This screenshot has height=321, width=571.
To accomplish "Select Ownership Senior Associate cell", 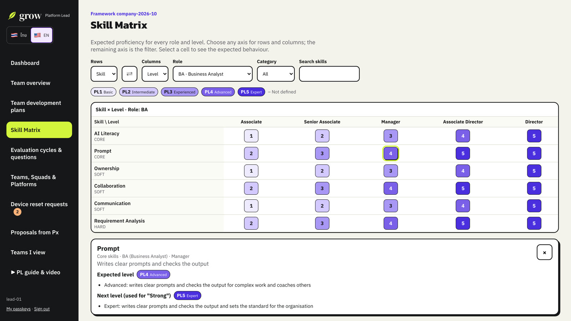I will coord(322,171).
